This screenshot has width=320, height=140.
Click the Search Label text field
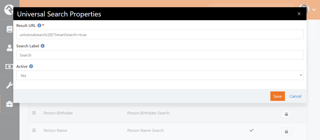(160, 55)
